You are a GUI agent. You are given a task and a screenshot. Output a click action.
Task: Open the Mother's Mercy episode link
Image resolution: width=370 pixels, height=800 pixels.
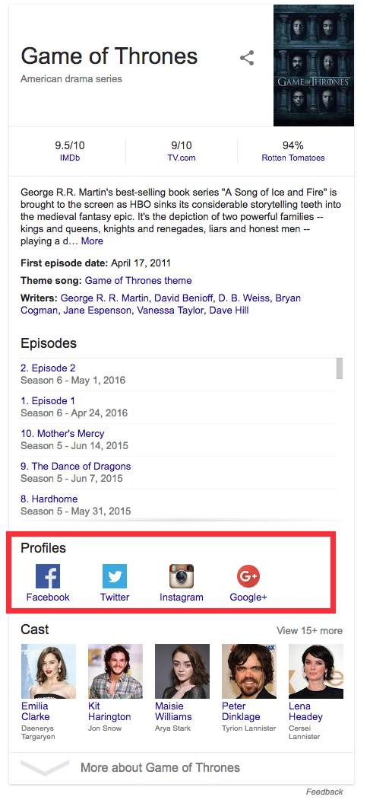coord(62,434)
